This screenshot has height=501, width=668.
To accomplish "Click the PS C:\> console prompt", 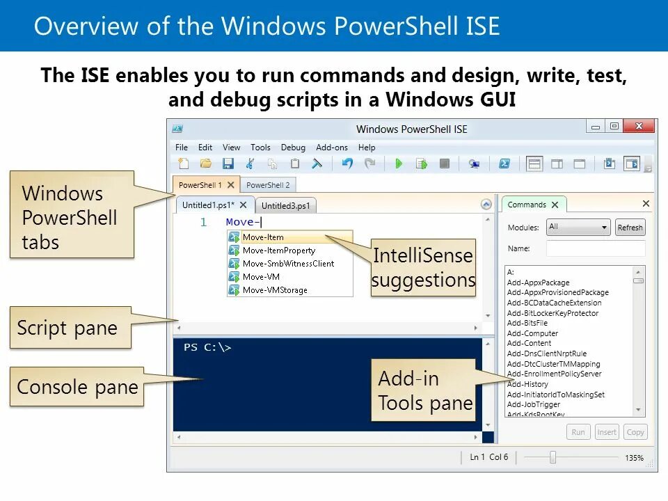I will pyautogui.click(x=207, y=347).
